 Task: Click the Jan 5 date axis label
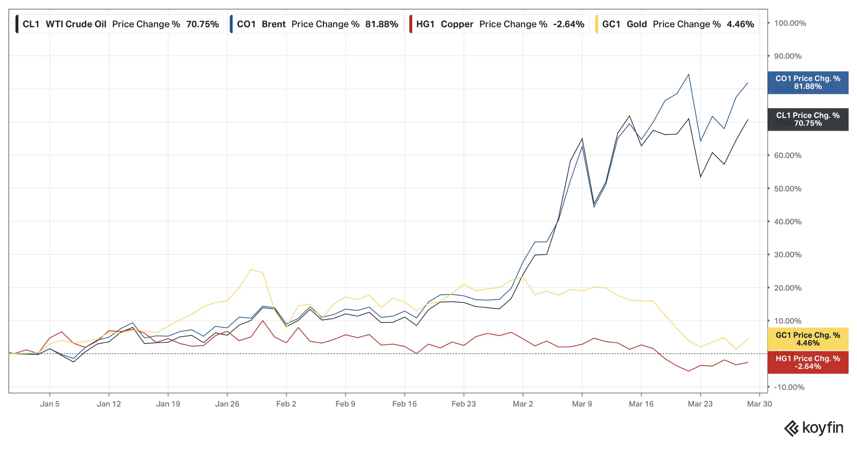(x=49, y=404)
